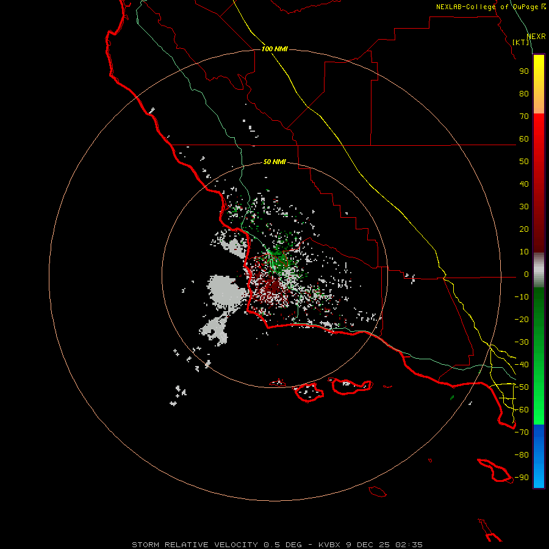Screen dimensions: 549x549
Task: Pick the yellow top segment of color bar
Action: click(539, 70)
